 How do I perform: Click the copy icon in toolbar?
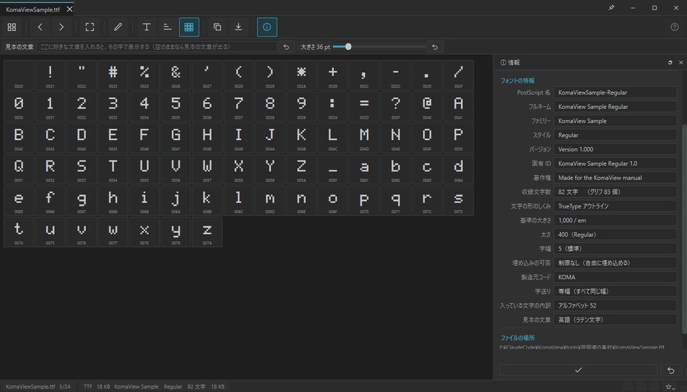[x=217, y=27]
